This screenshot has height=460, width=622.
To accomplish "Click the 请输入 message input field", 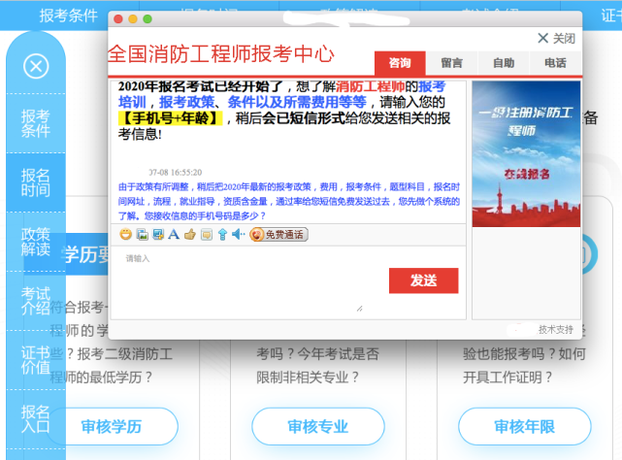I will tap(242, 281).
